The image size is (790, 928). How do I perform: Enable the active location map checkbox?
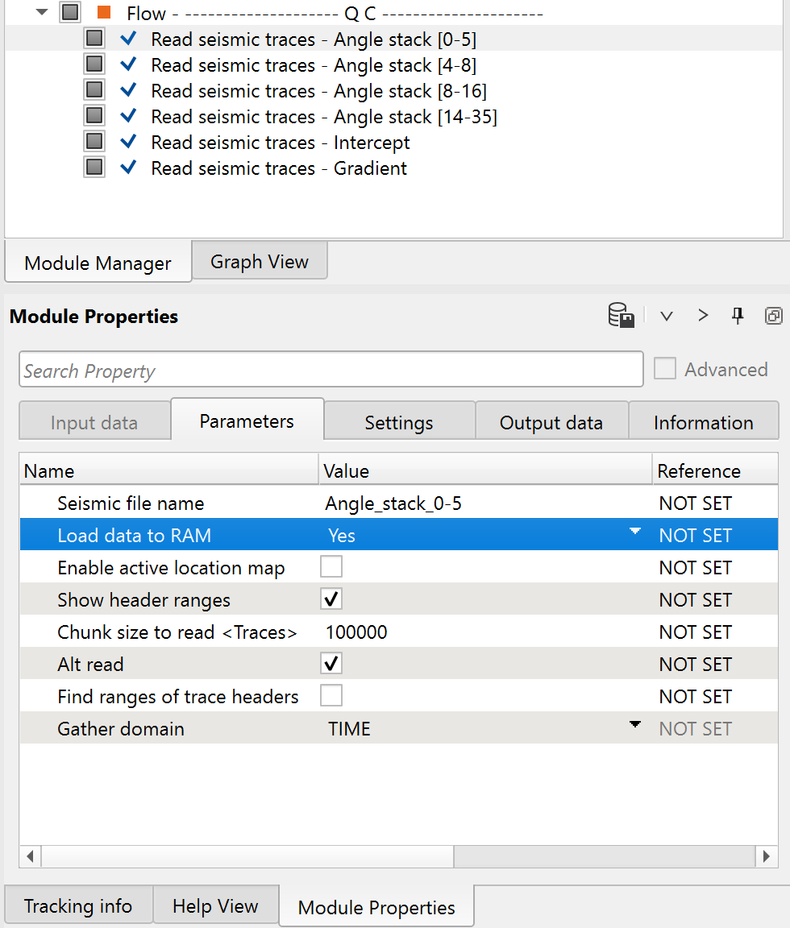(x=331, y=567)
